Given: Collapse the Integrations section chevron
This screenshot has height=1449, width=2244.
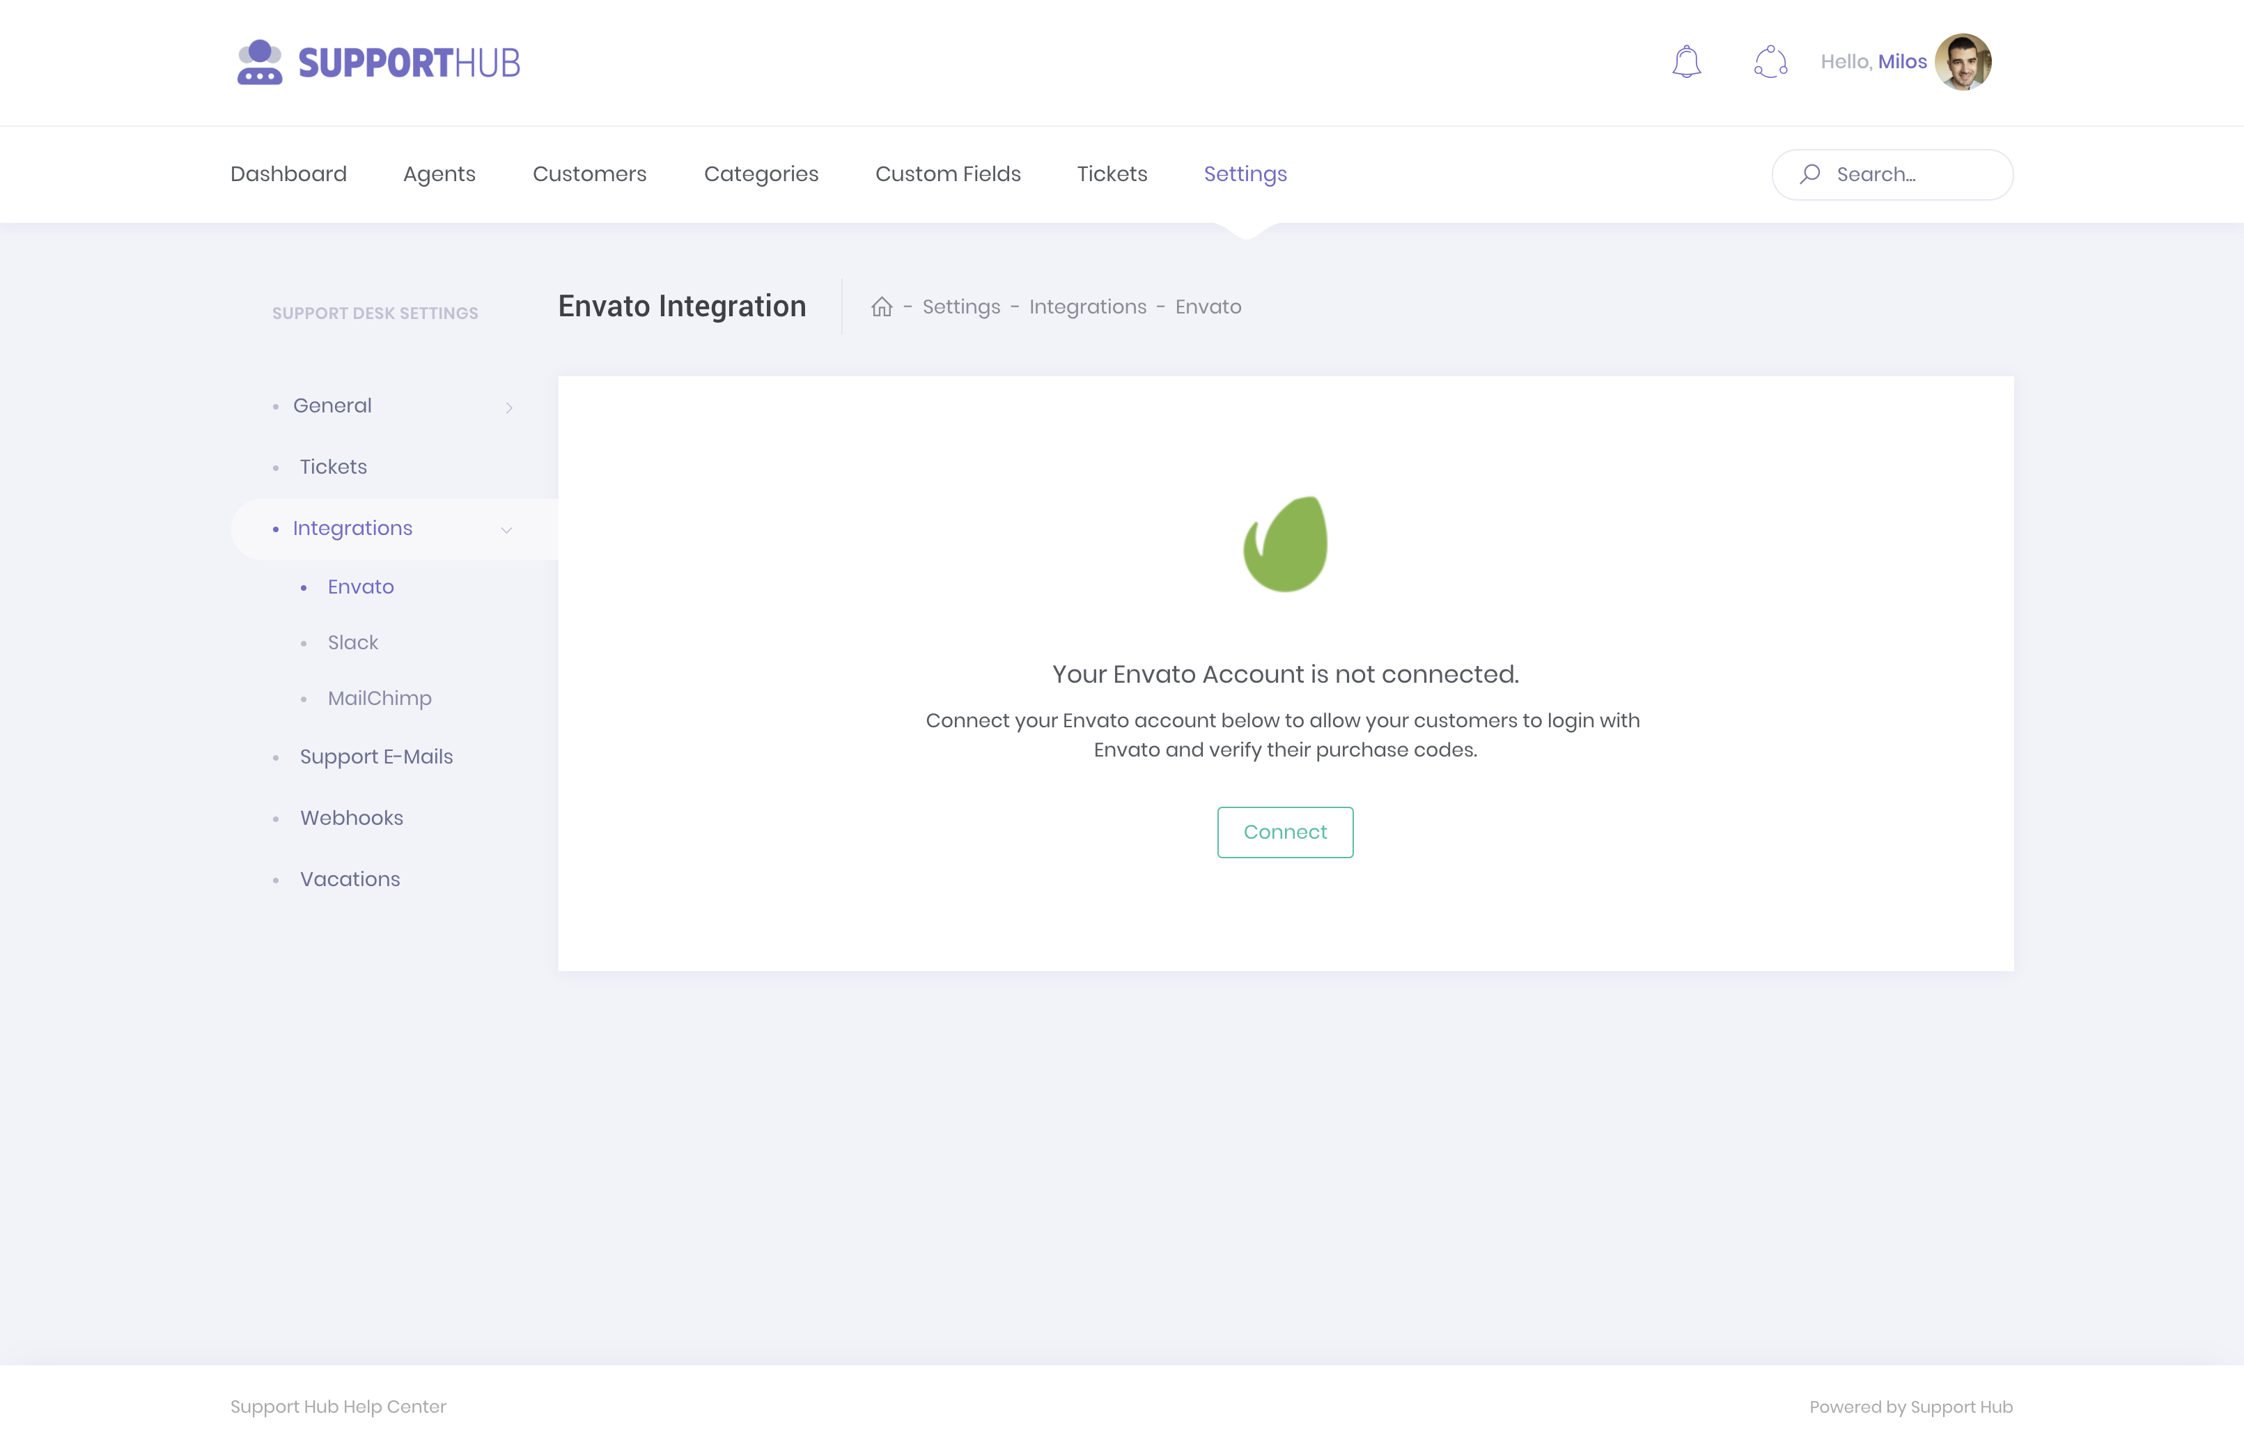Looking at the screenshot, I should pos(507,529).
